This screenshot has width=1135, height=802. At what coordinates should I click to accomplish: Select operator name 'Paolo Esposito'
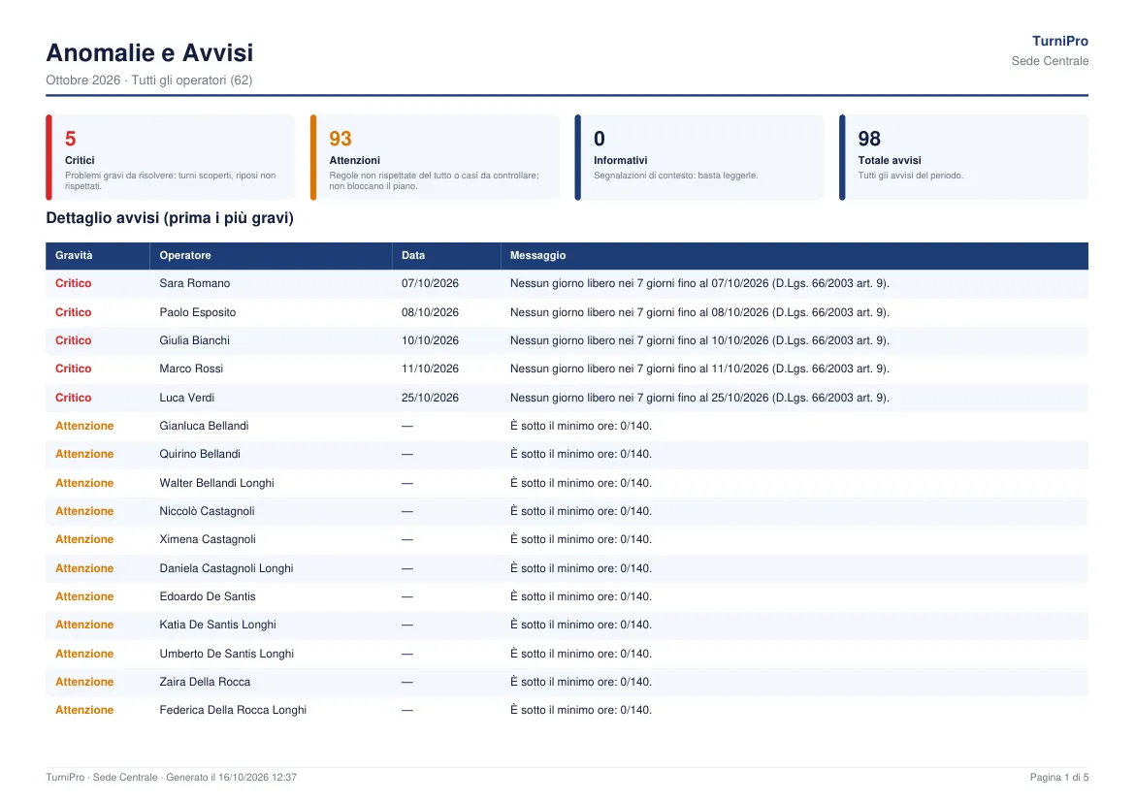click(198, 312)
